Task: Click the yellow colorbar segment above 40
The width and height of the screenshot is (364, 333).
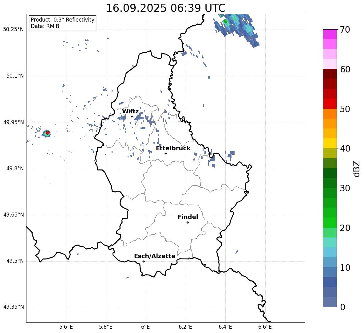Action: (330, 143)
